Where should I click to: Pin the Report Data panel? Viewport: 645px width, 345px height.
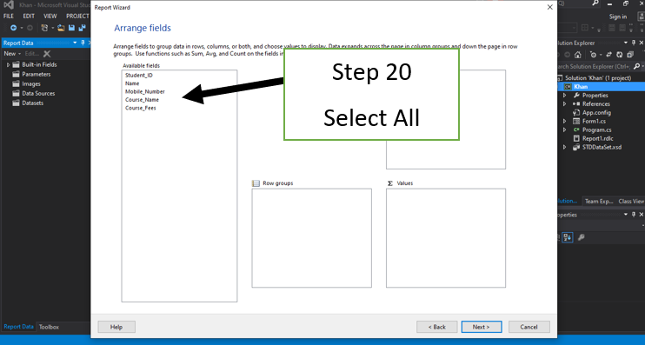pos(83,43)
